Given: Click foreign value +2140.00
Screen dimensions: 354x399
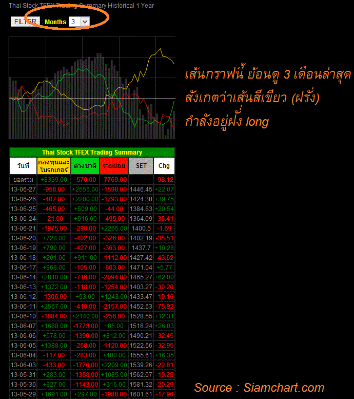Looking at the screenshot, I should pos(85,316).
